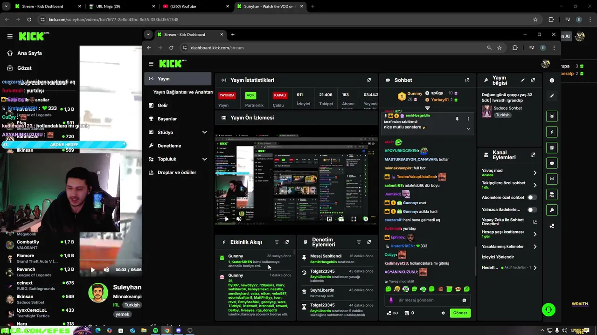597x335 pixels.
Task: Open preview player settings gear
Action: (366, 219)
